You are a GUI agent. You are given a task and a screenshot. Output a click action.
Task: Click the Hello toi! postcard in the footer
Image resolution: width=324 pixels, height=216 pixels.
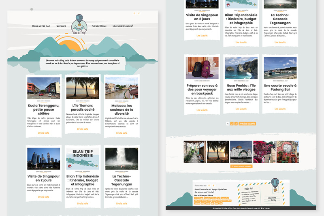pos(261,193)
